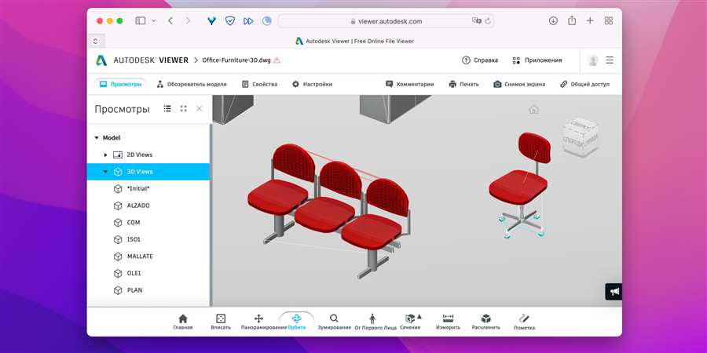Collapse the 3D Views tree node
Screen dimensions: 707x353
tap(106, 172)
